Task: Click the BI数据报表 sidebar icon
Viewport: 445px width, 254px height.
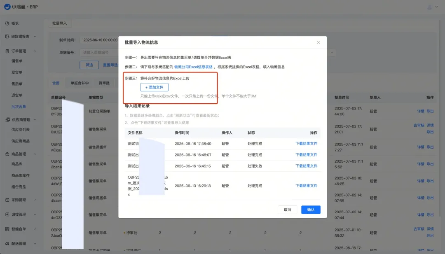Action: pos(7,37)
